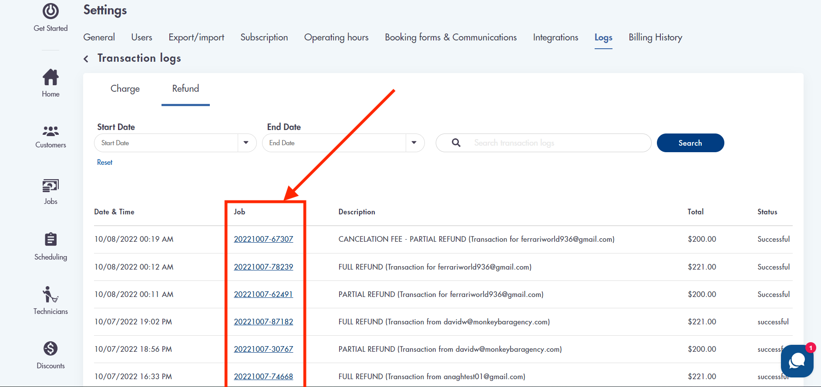
Task: Open the Billing History tab
Action: point(655,38)
